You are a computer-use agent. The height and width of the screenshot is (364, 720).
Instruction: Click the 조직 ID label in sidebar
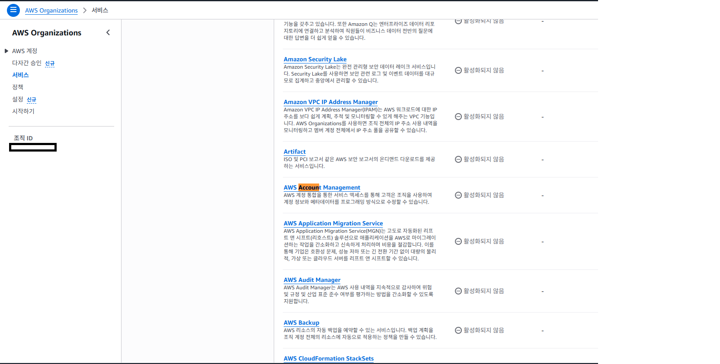23,138
